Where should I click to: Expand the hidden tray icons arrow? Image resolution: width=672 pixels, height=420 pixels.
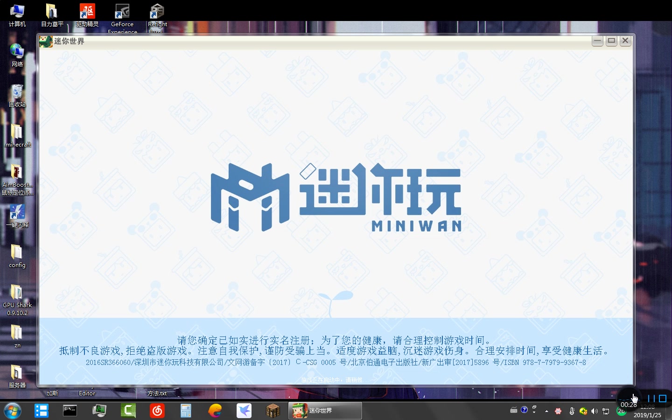pyautogui.click(x=546, y=411)
